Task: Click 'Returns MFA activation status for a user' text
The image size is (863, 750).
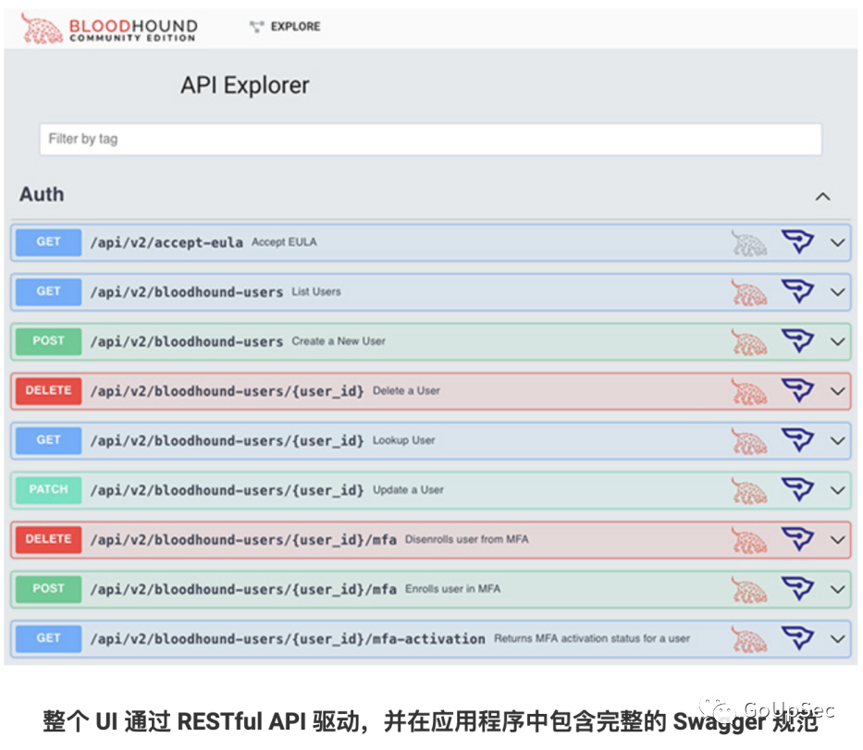Action: (x=592, y=638)
